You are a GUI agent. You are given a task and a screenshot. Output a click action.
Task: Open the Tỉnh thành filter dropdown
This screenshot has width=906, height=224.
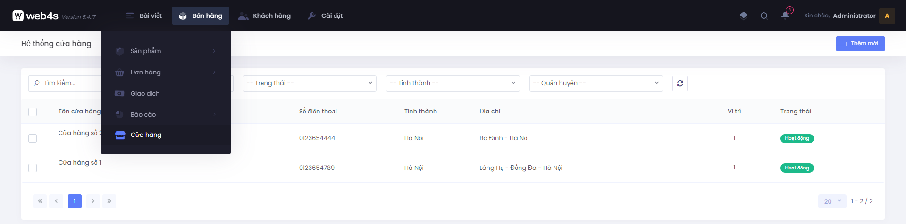[x=453, y=83]
